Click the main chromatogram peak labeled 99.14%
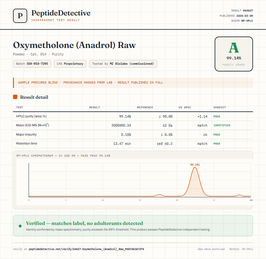The width and height of the screenshot is (266, 259). (x=195, y=182)
